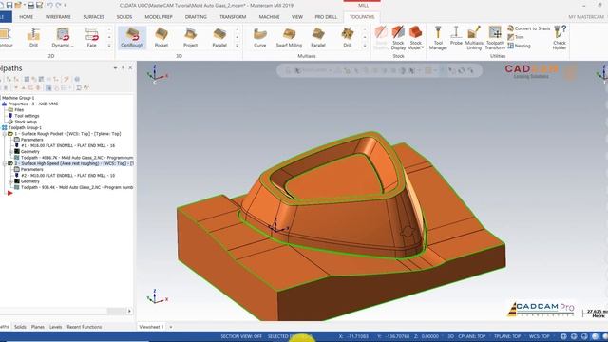Select the Swarf Milling toolpath
The image size is (608, 342).
(x=289, y=38)
